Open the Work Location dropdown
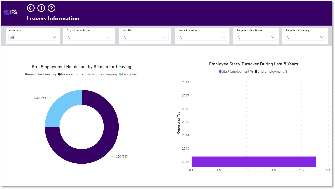The width and height of the screenshot is (335, 189). pyautogui.click(x=202, y=37)
